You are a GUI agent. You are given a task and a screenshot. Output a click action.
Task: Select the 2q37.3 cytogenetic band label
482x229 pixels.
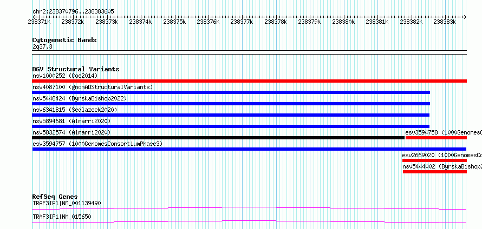[x=42, y=46]
